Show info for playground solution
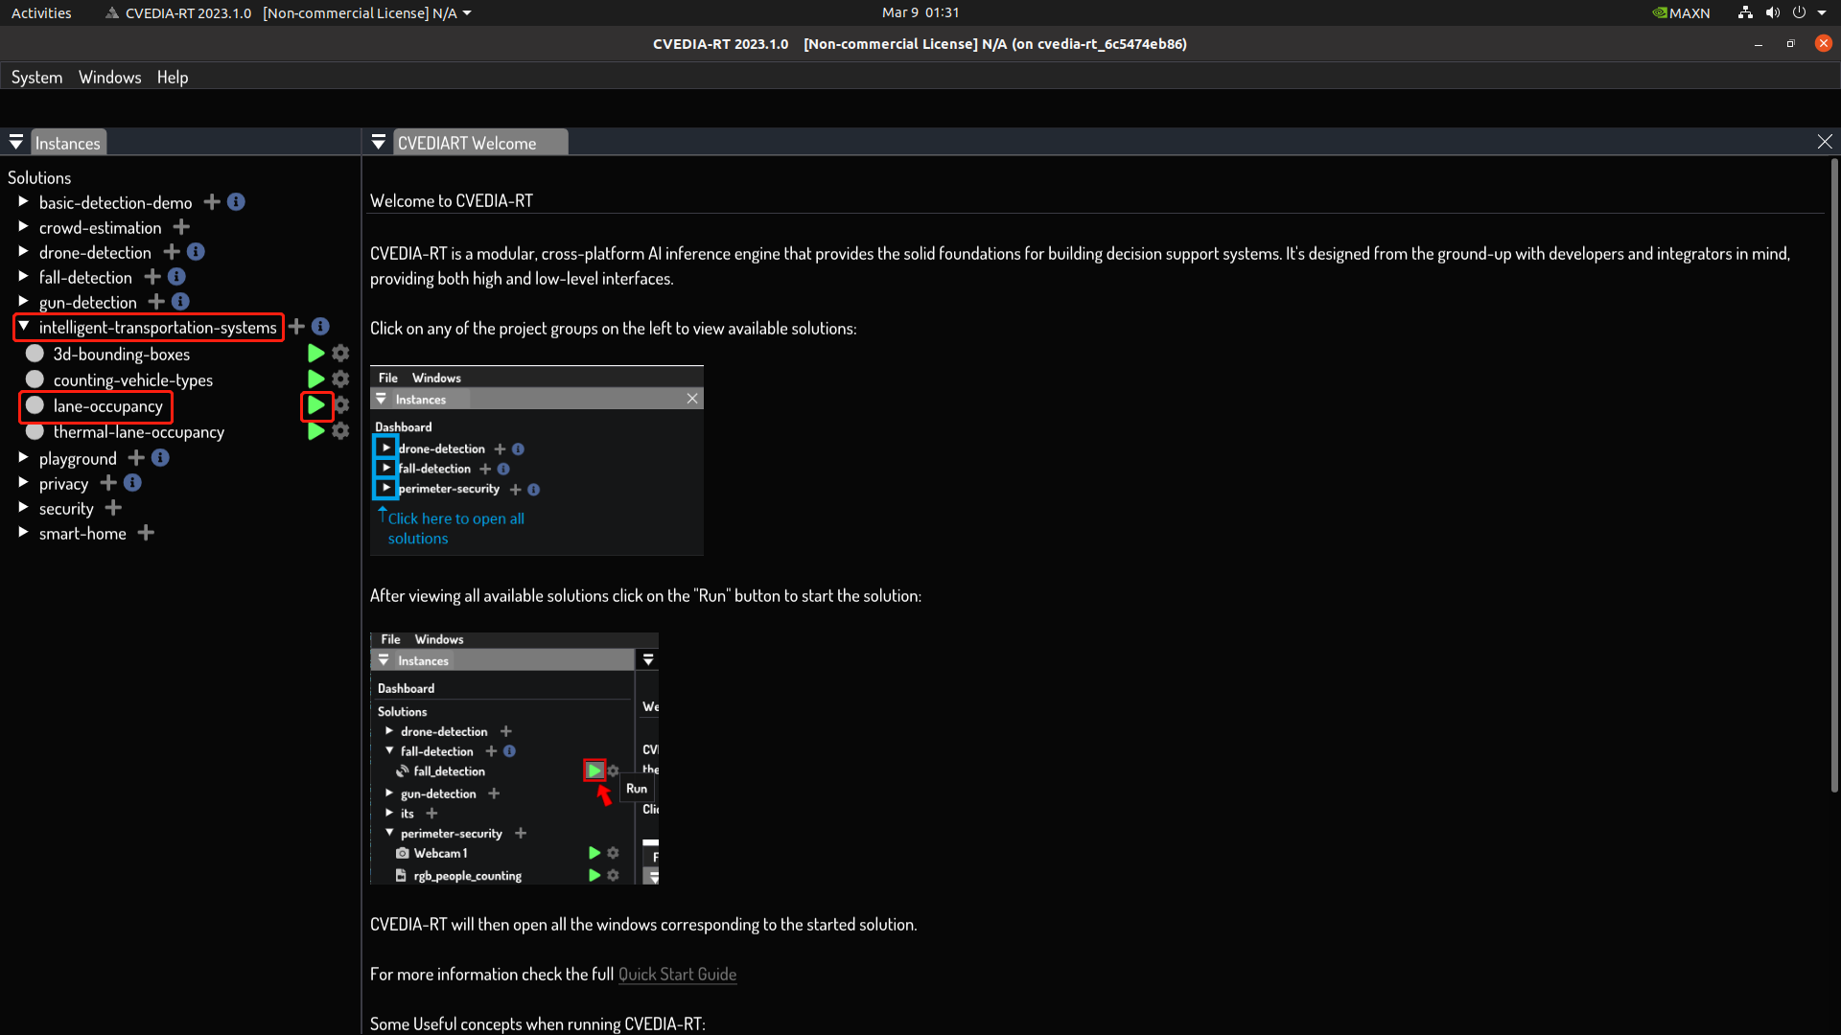 click(x=160, y=458)
